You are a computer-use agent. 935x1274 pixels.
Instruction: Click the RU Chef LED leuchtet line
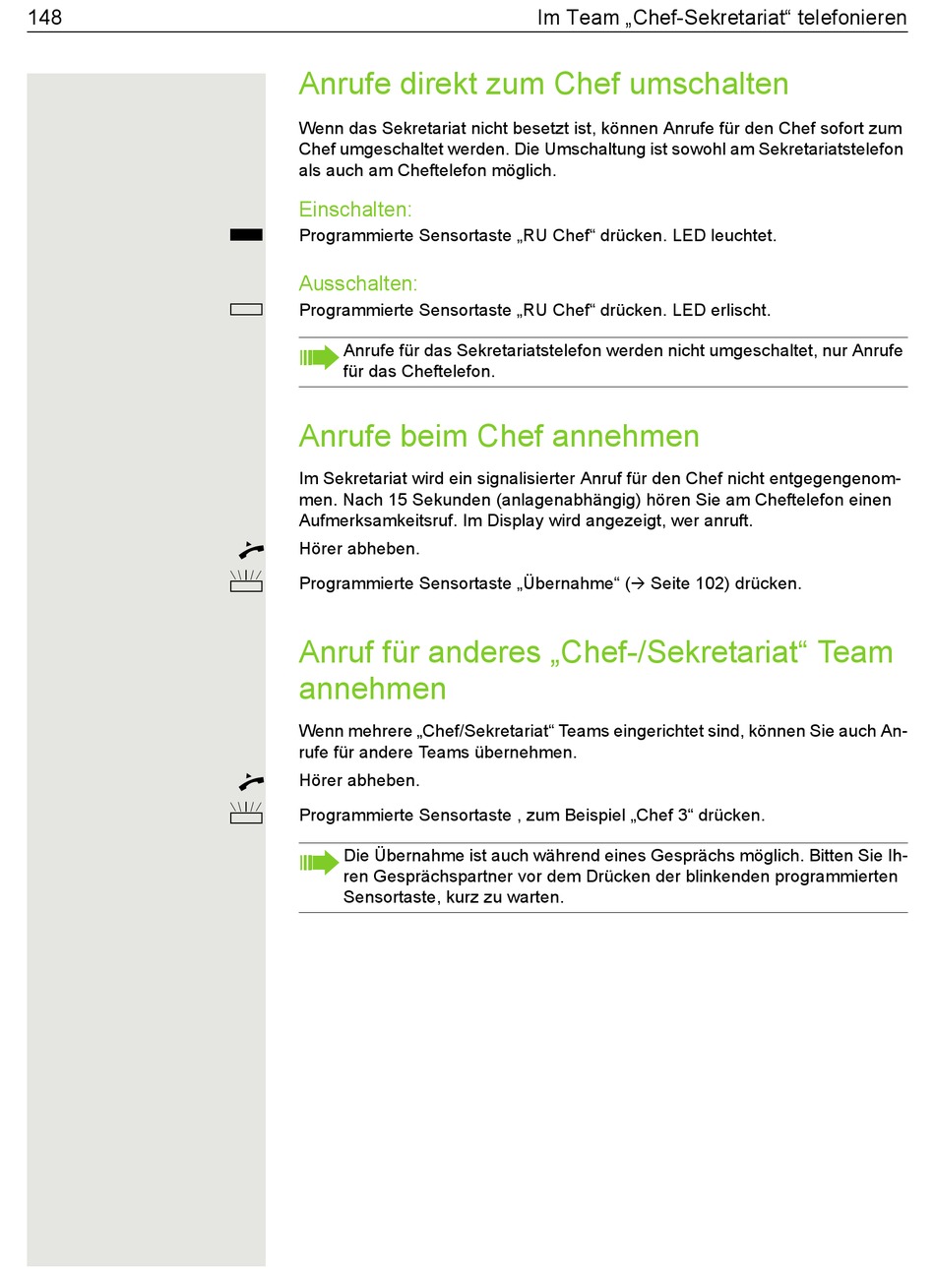pyautogui.click(x=537, y=236)
